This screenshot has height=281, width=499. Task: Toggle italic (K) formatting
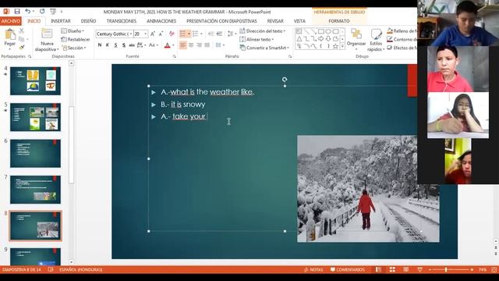108,45
